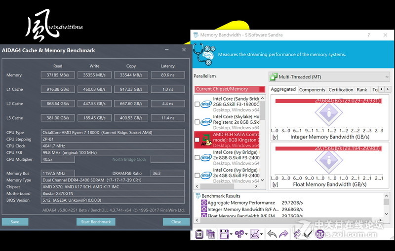Click the Integer Memory Bandwidth result diamond icon
The width and height of the screenshot is (395, 251).
point(204,209)
